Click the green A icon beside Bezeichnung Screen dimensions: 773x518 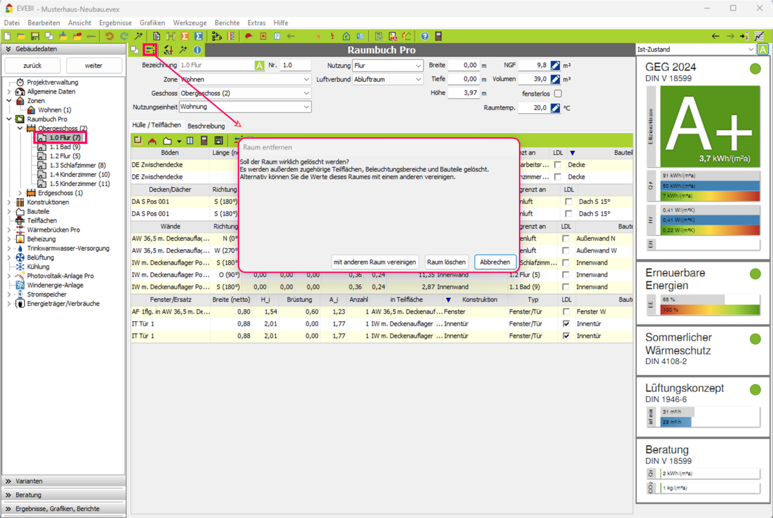point(259,65)
